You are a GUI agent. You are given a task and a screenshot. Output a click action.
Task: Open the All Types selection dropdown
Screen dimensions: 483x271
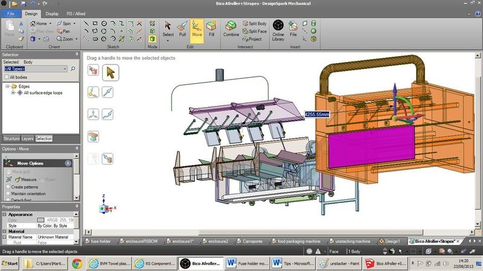pos(65,69)
